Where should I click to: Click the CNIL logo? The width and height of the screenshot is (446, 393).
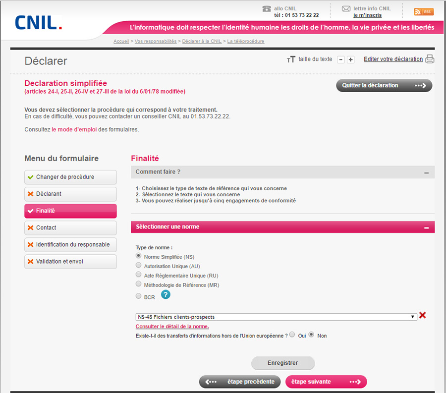(x=38, y=23)
